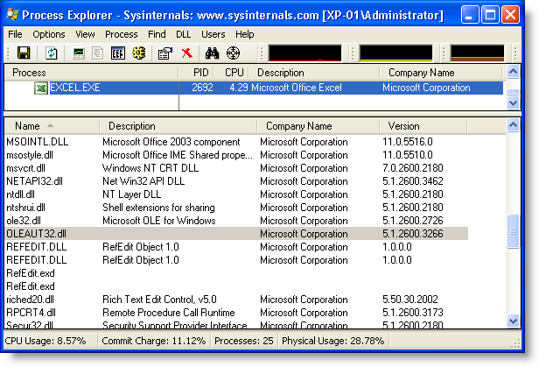Image resolution: width=539 pixels, height=367 pixels.
Task: Select the RPCRT4.dll row
Action: 236,313
